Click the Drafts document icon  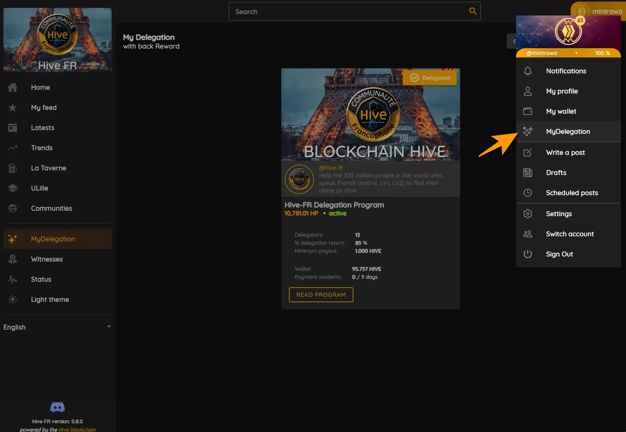pyautogui.click(x=528, y=173)
